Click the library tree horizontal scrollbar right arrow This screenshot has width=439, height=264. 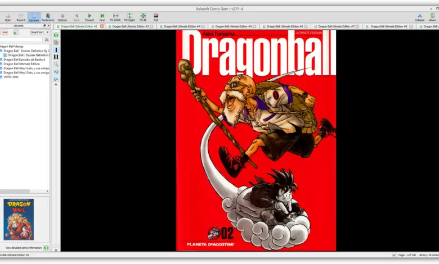click(47, 191)
